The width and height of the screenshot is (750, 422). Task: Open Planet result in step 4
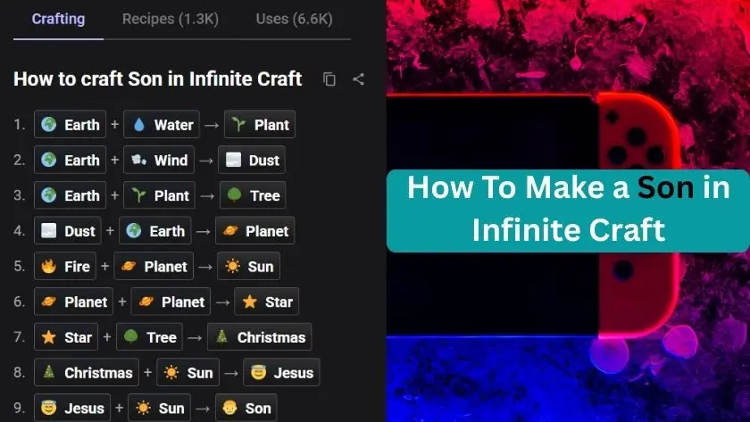tap(255, 230)
